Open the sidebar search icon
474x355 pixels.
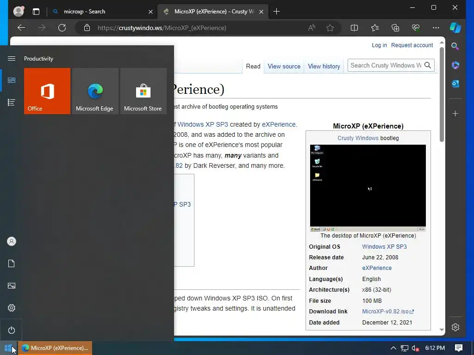click(x=455, y=46)
